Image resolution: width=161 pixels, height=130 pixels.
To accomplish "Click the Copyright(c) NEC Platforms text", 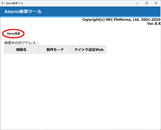I will click(121, 20).
